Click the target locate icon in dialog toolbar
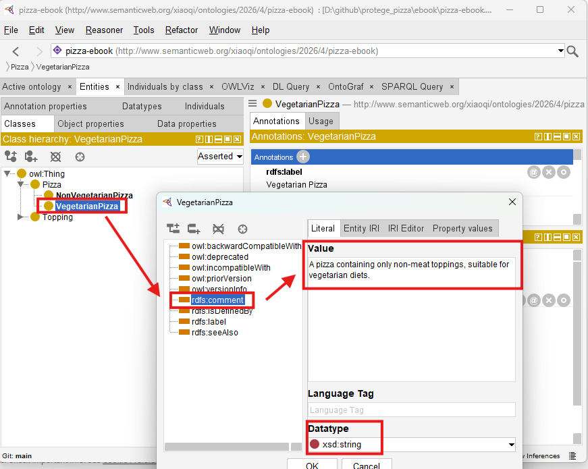Image resolution: width=588 pixels, height=469 pixels. click(x=242, y=229)
